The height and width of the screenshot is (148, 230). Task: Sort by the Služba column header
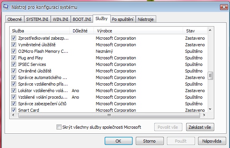(40, 31)
